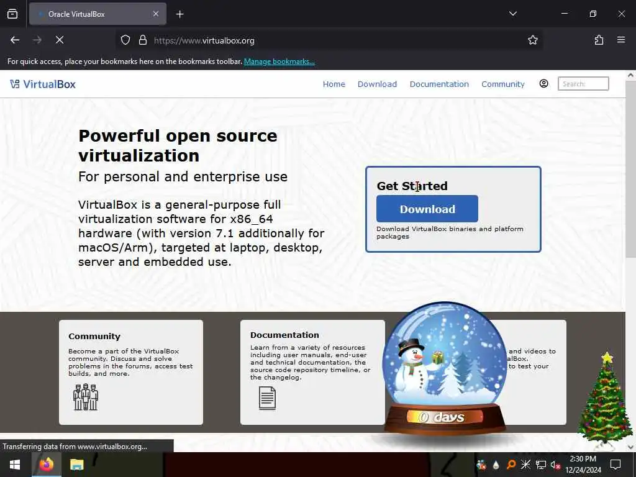The image size is (636, 477).
Task: Focus the site Search field
Action: click(583, 84)
